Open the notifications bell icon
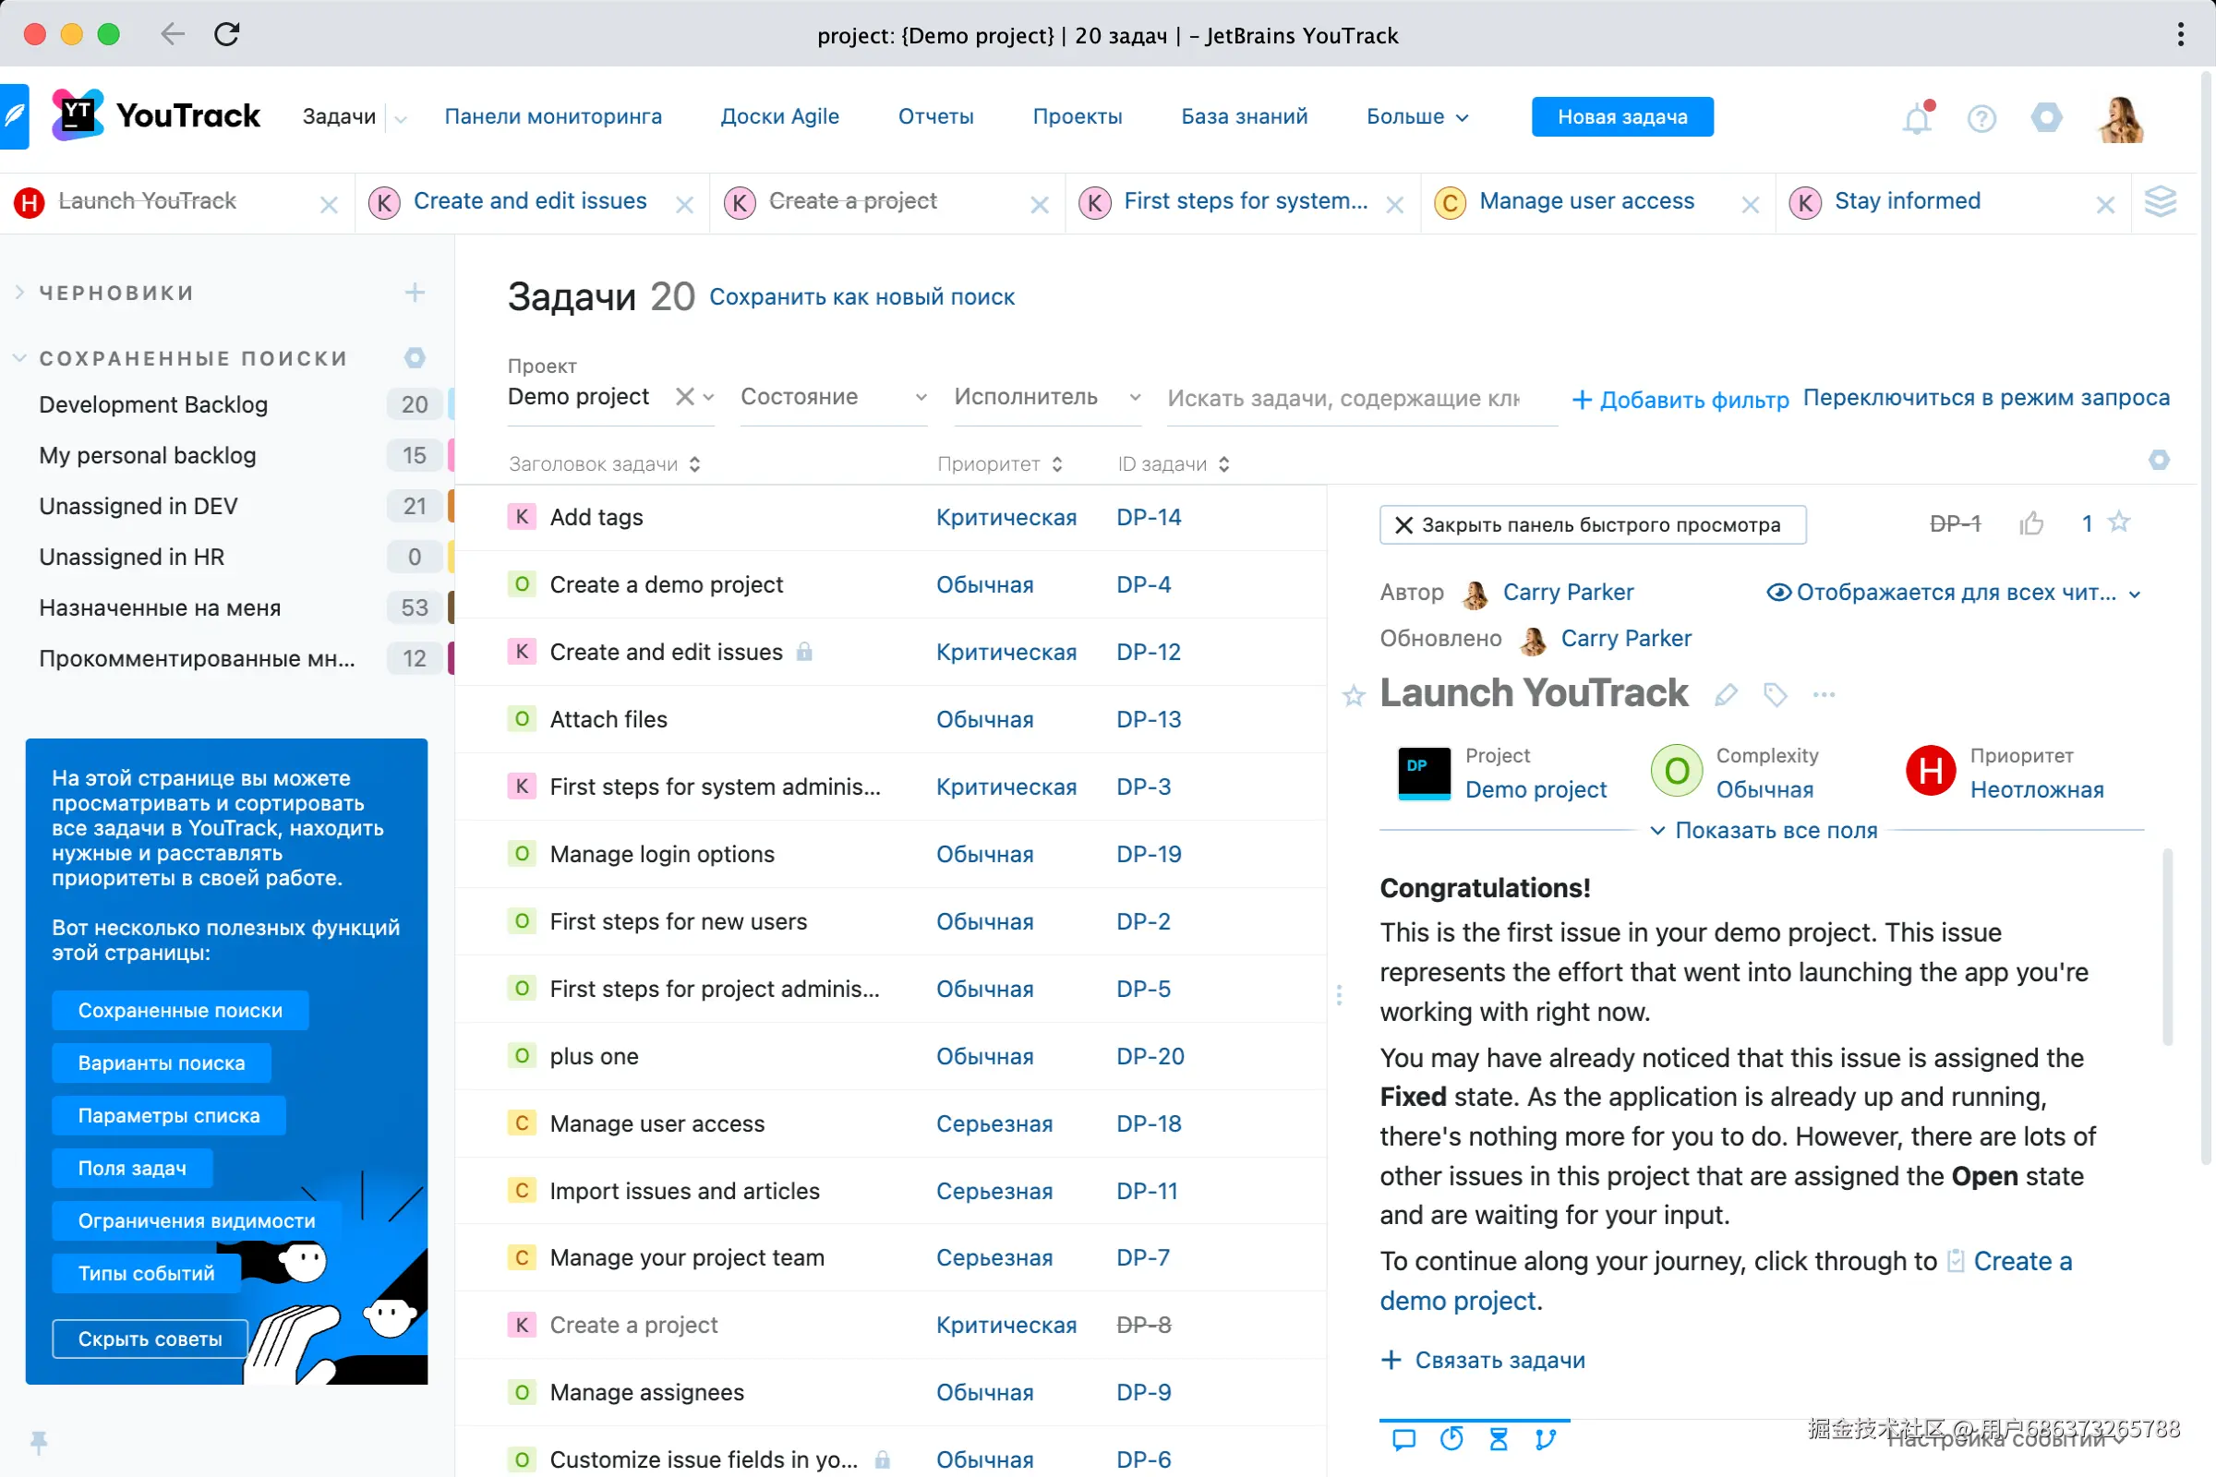Viewport: 2216px width, 1477px height. click(x=1917, y=120)
